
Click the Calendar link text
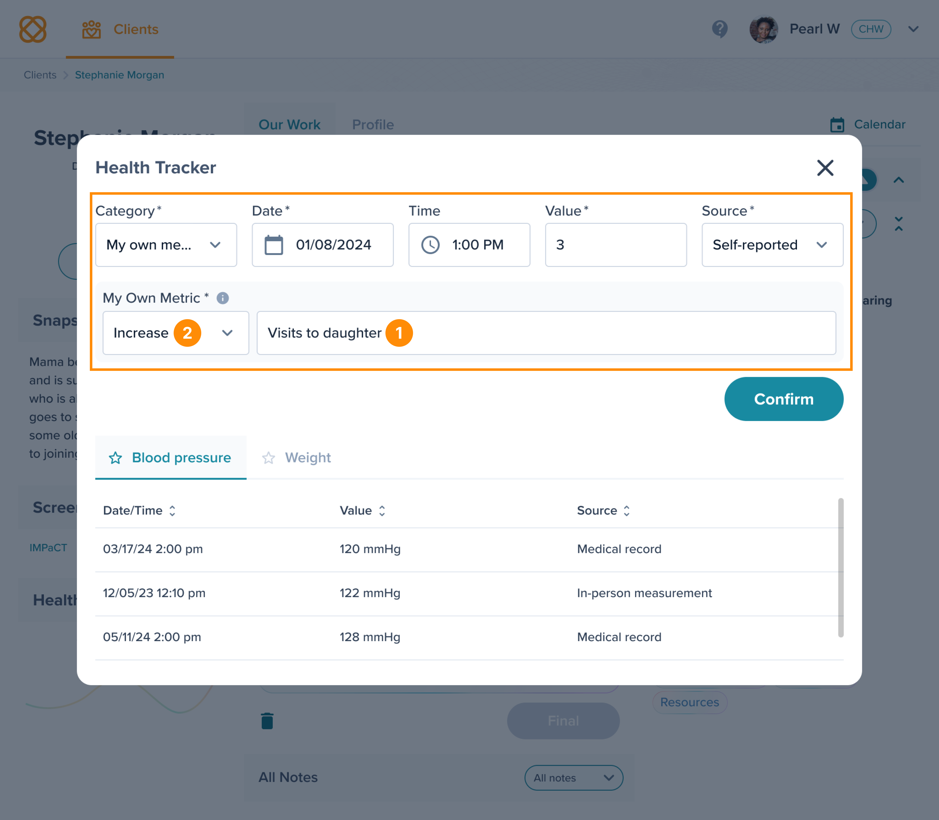pos(880,124)
